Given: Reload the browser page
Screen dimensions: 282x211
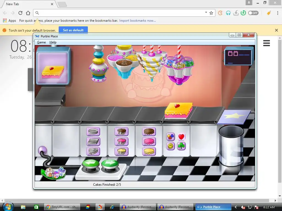Looking at the screenshot, I should [x=20, y=13].
